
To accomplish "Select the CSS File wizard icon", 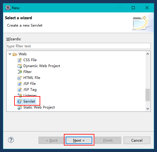I will [x=20, y=60].
